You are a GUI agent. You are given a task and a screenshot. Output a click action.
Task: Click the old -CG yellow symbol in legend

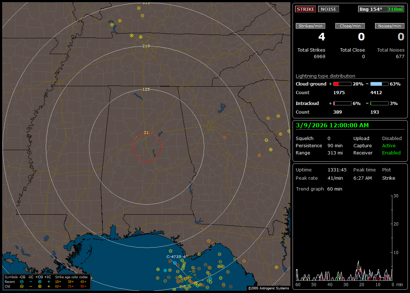(x=22, y=286)
